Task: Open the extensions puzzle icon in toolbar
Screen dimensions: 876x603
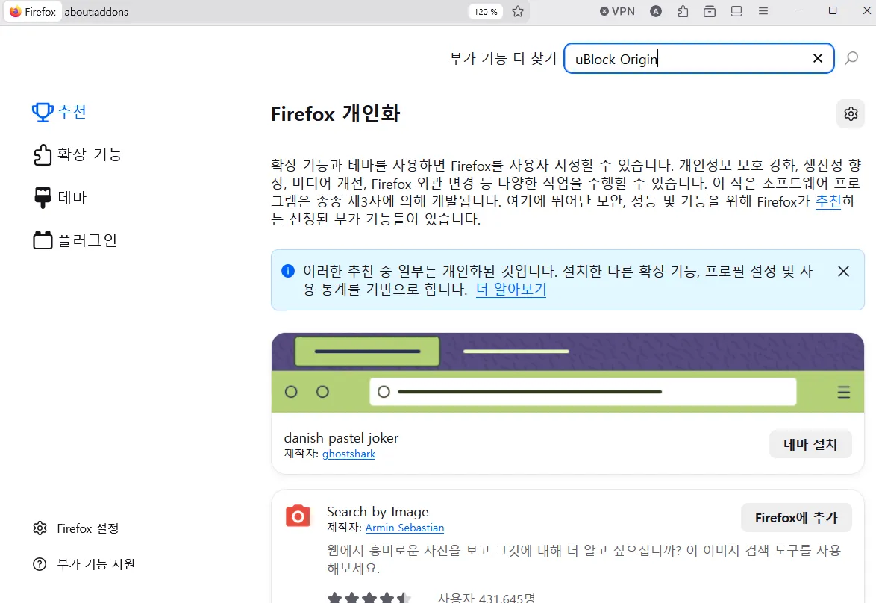Action: pos(683,11)
